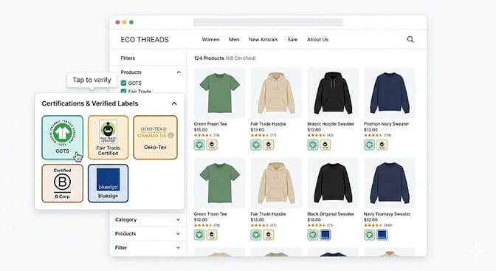The height and width of the screenshot is (271, 496).
Task: Click GOTS badge under Poshion Navy Sweater
Action: coord(369,145)
